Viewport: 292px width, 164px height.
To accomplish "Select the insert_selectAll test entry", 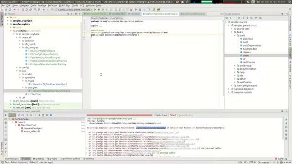I will [31, 131].
